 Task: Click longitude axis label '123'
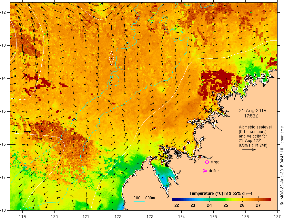point(150,216)
